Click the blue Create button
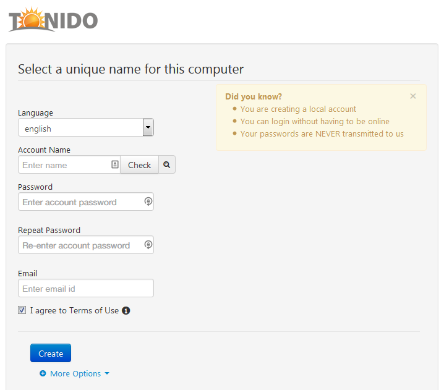This screenshot has width=444, height=390. 51,353
